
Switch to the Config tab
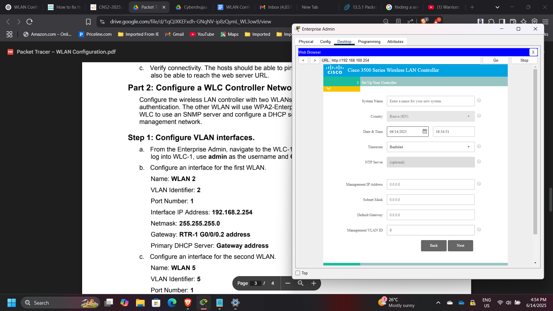point(325,42)
